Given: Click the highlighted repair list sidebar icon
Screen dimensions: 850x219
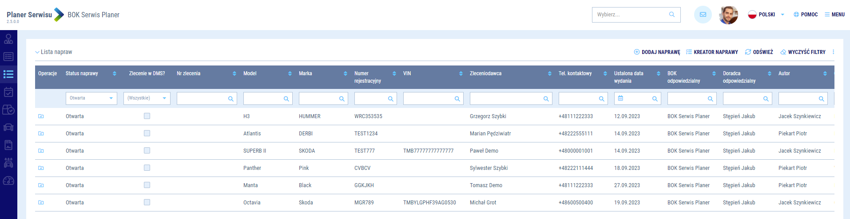Looking at the screenshot, I should 8,74.
